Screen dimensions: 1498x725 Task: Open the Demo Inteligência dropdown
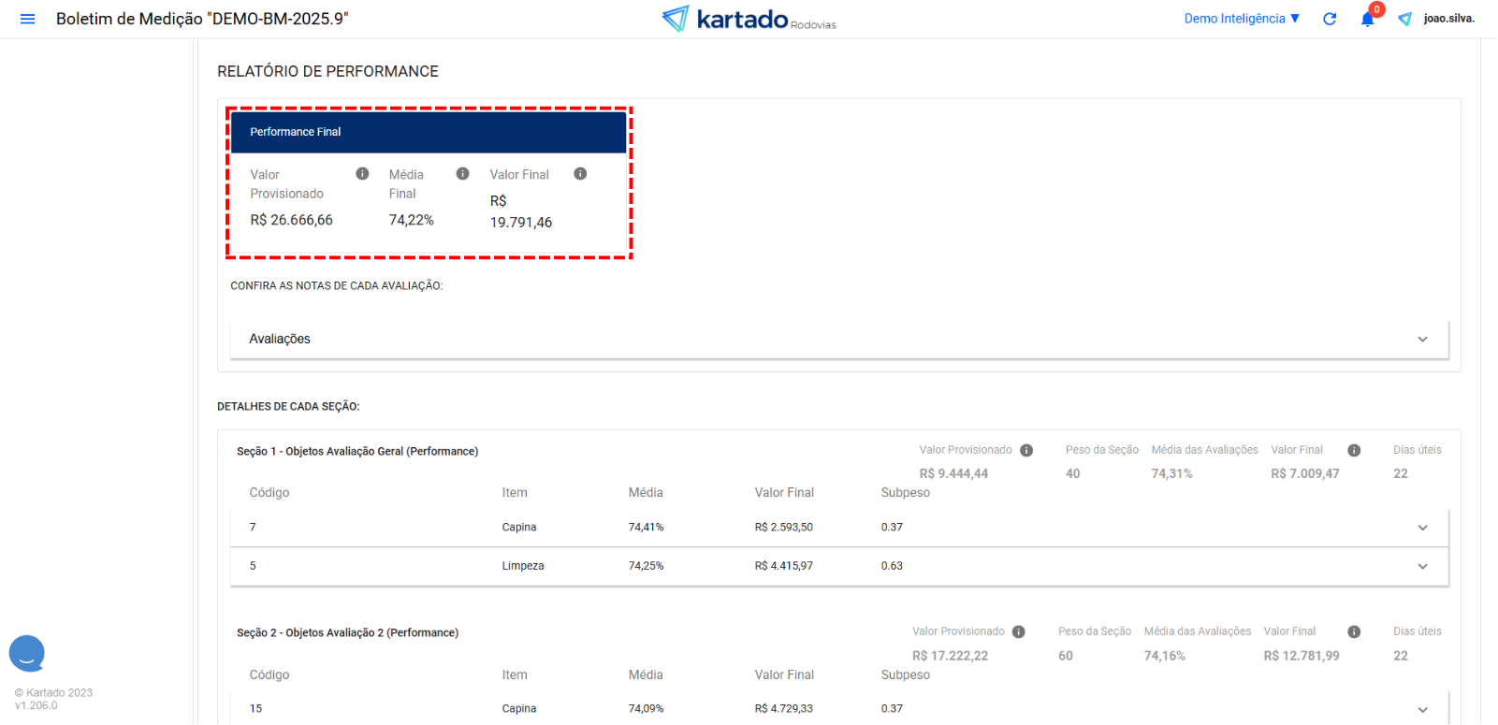[1242, 19]
